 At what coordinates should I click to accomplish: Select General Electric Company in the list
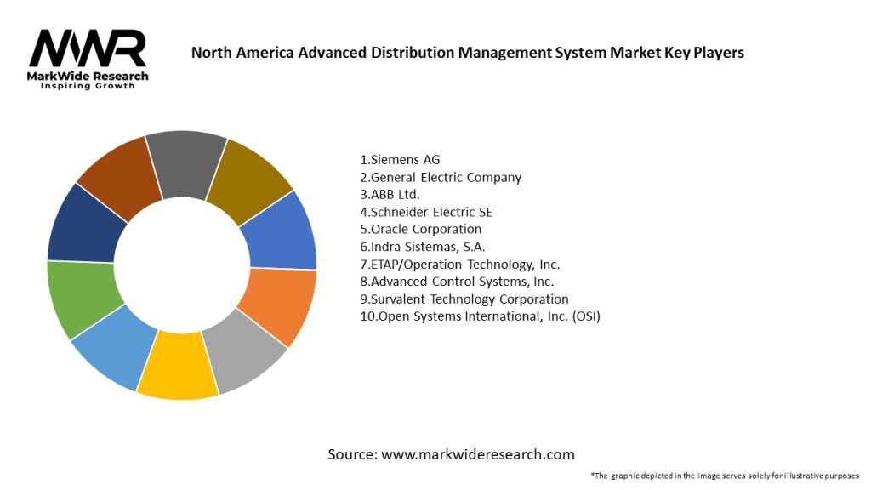[x=441, y=177]
